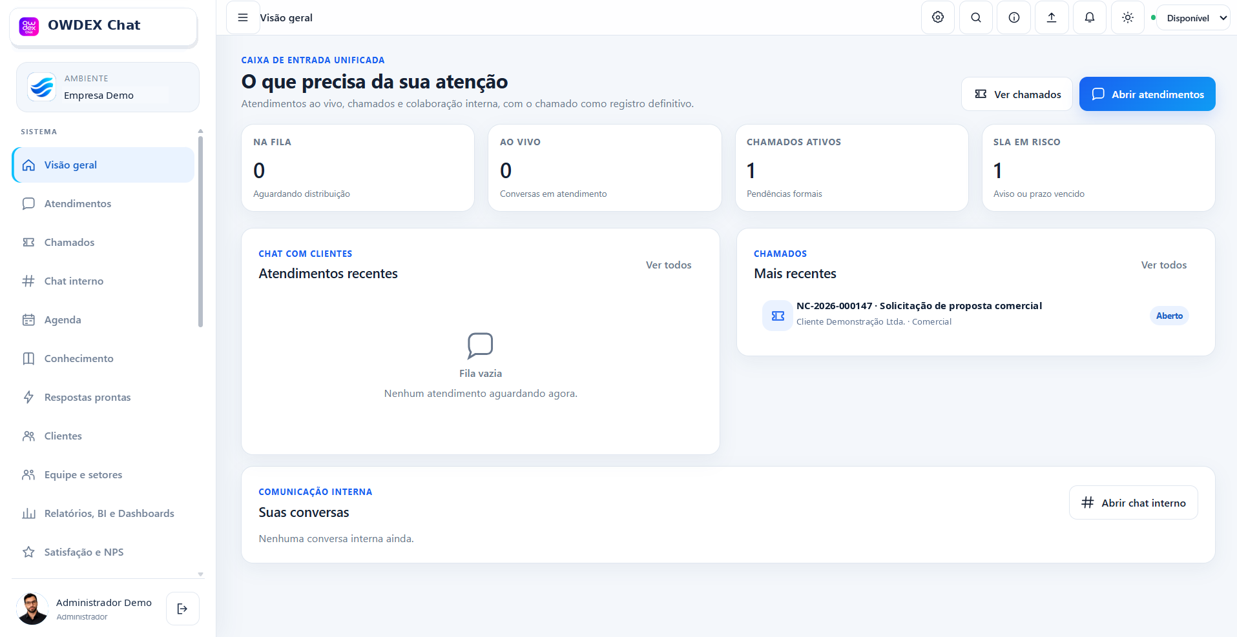Click the sidebar scrollbar thumb

coord(201,232)
